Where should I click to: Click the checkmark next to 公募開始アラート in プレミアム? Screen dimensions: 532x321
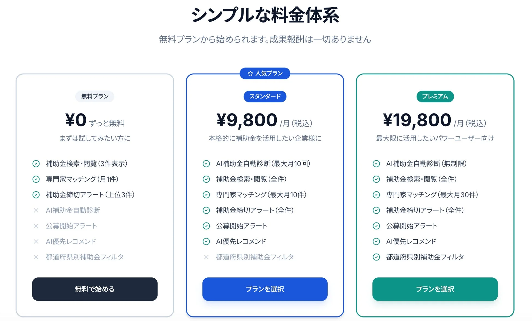tap(376, 226)
